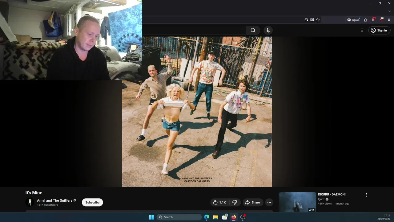Subscribe to Amyl and The Sniffers

92,202
